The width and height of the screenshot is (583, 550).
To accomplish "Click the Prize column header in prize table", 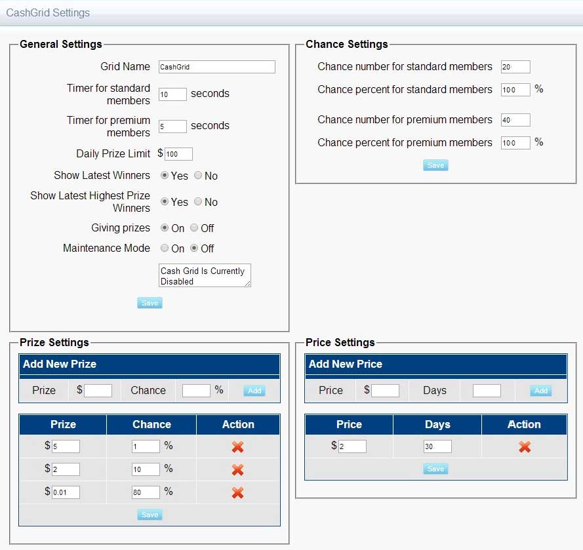I will [x=63, y=424].
